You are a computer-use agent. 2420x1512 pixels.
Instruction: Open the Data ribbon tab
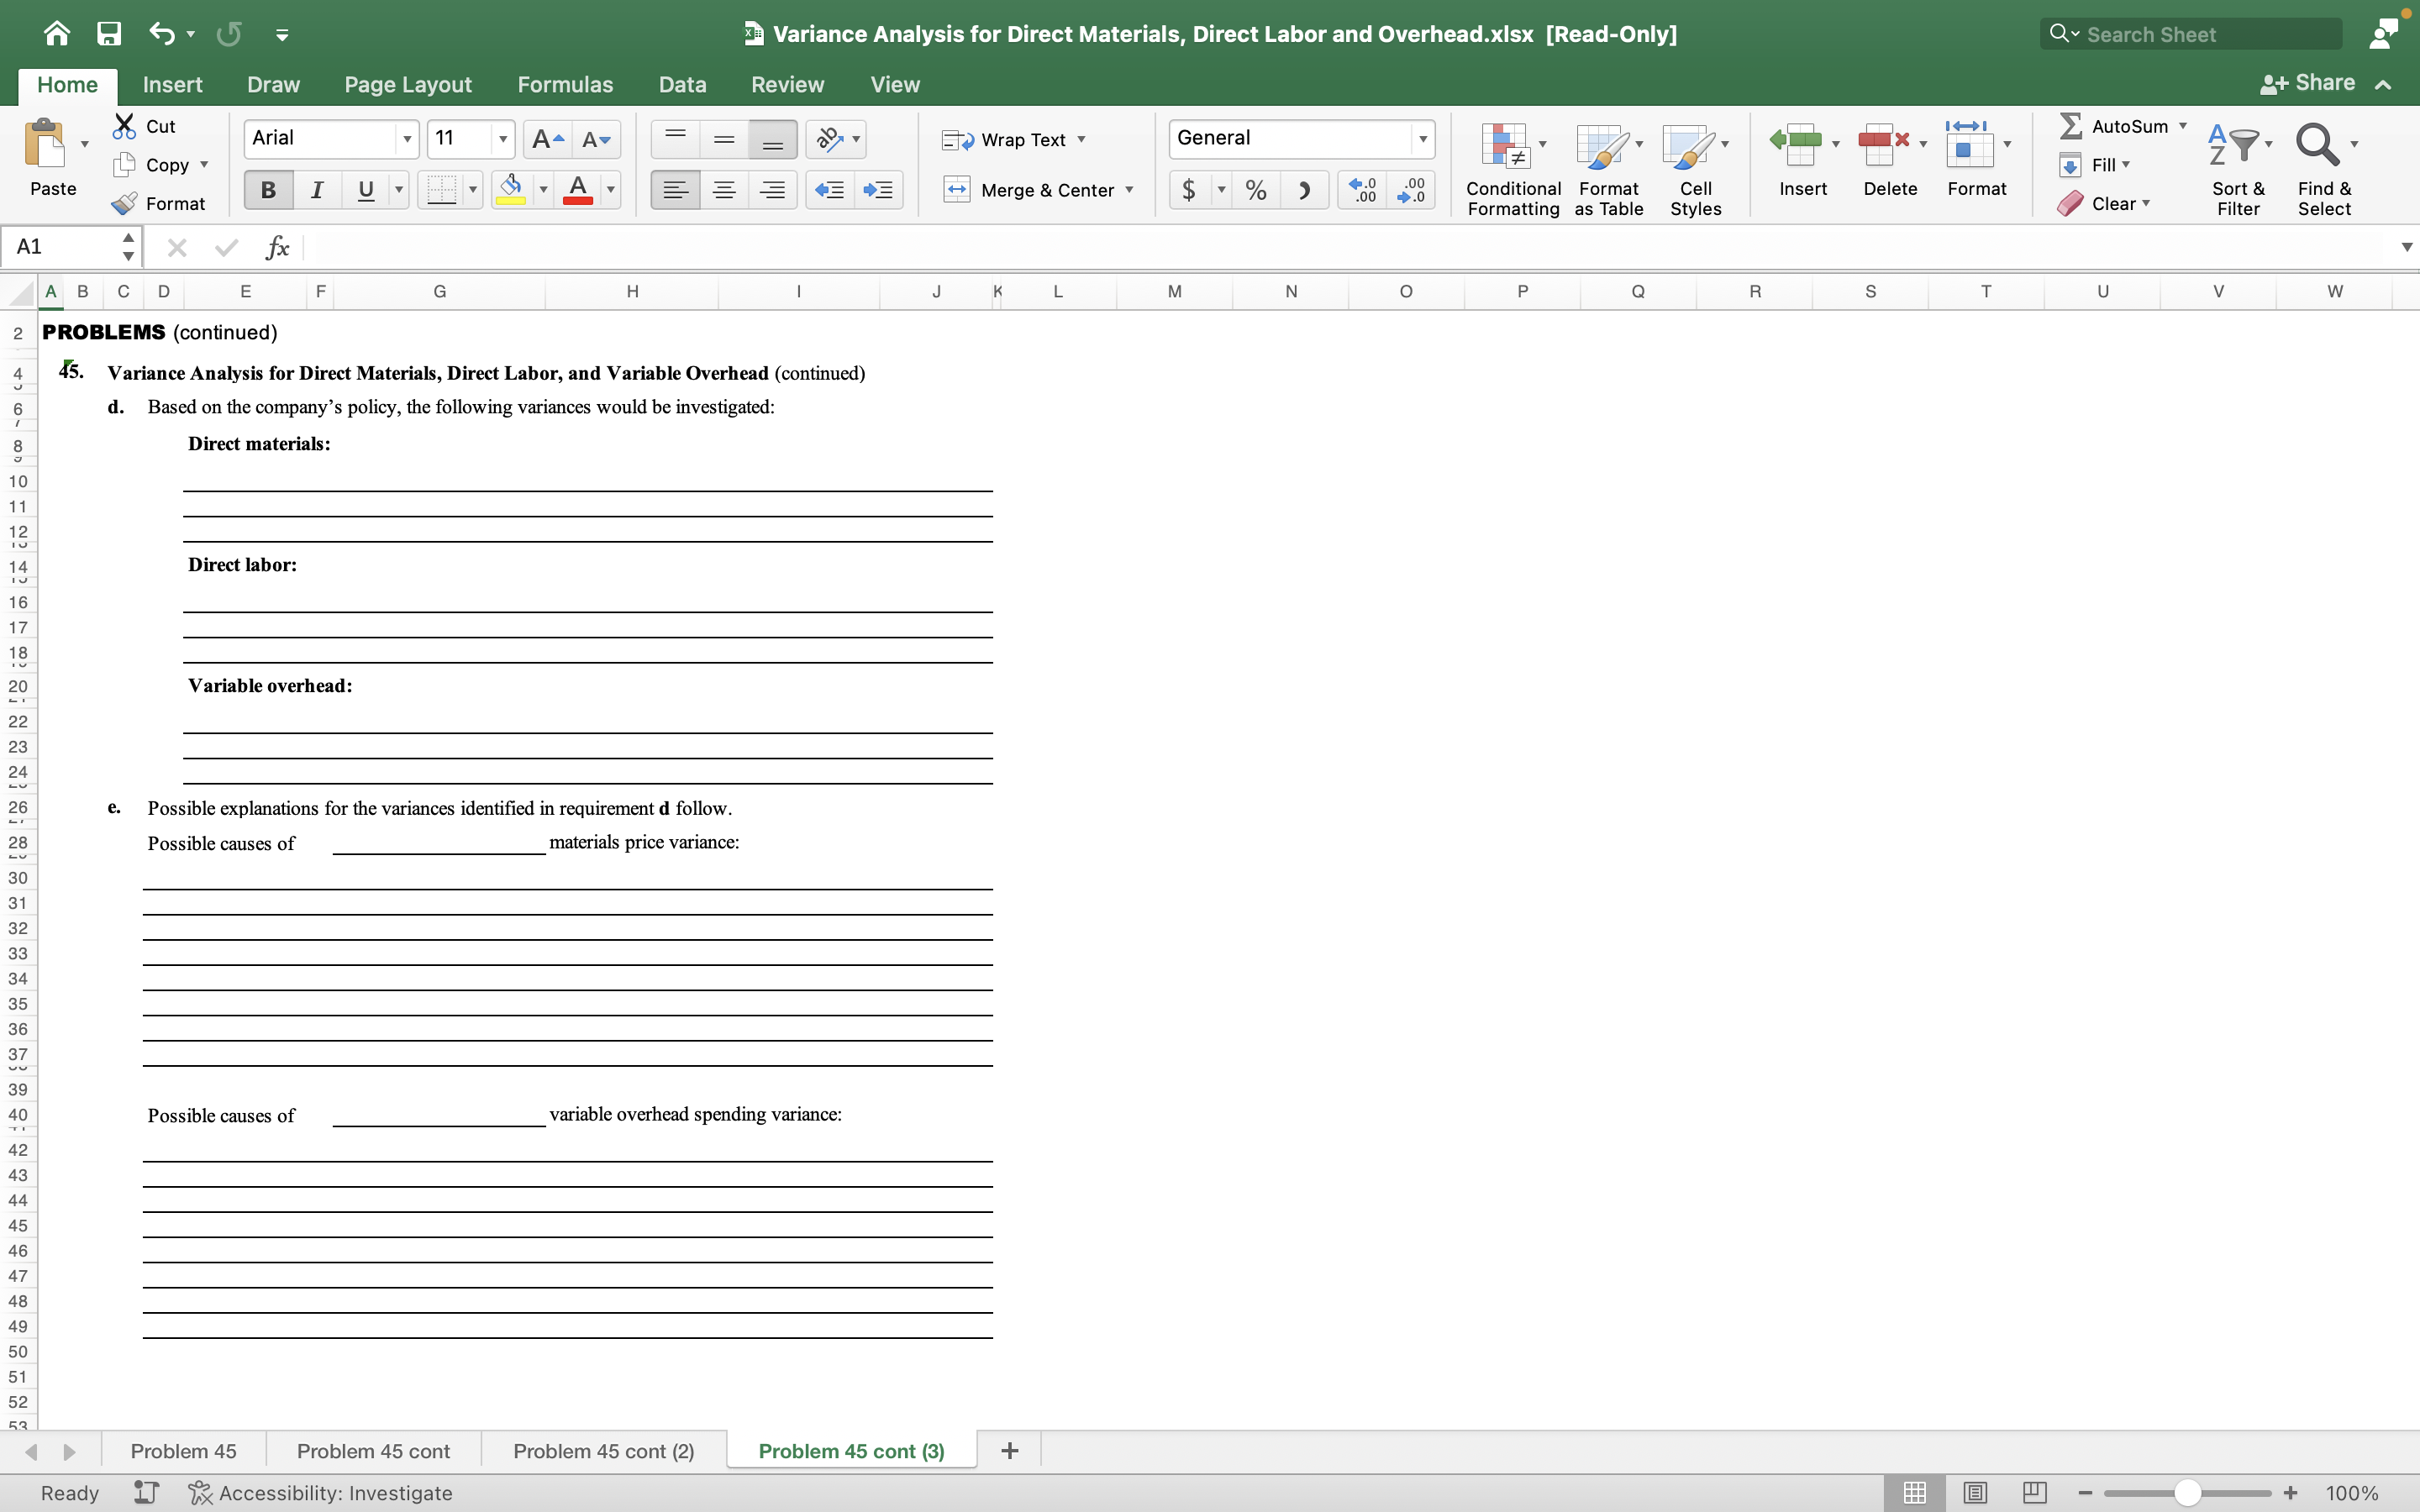pos(682,85)
